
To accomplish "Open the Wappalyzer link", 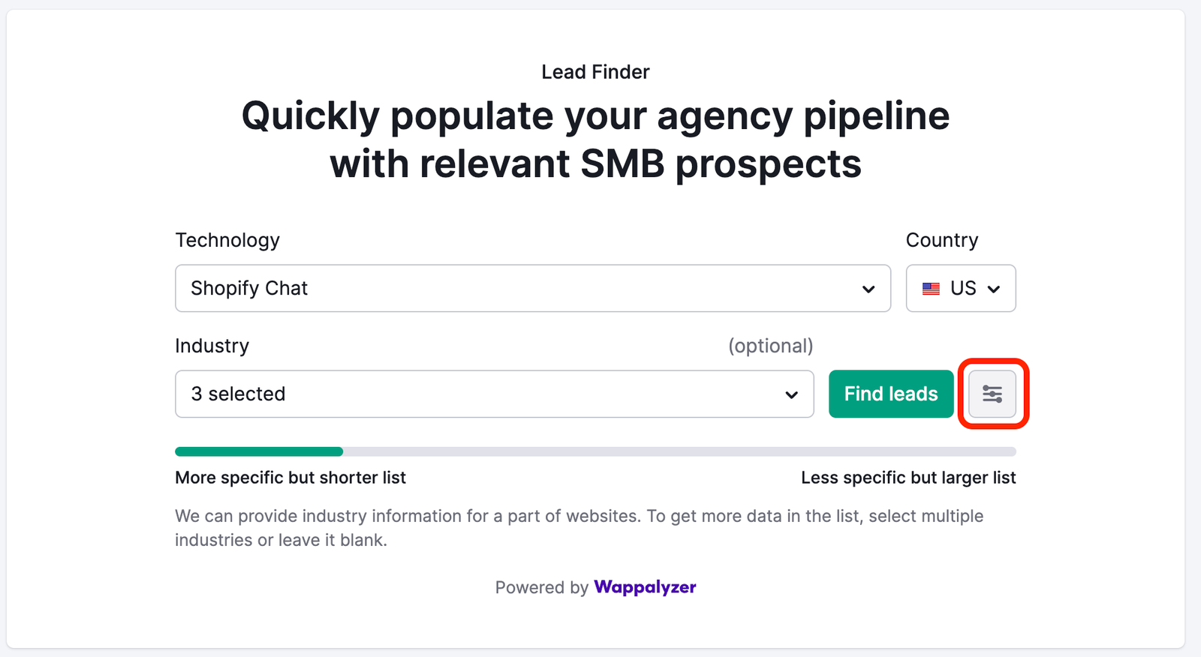I will tap(644, 587).
